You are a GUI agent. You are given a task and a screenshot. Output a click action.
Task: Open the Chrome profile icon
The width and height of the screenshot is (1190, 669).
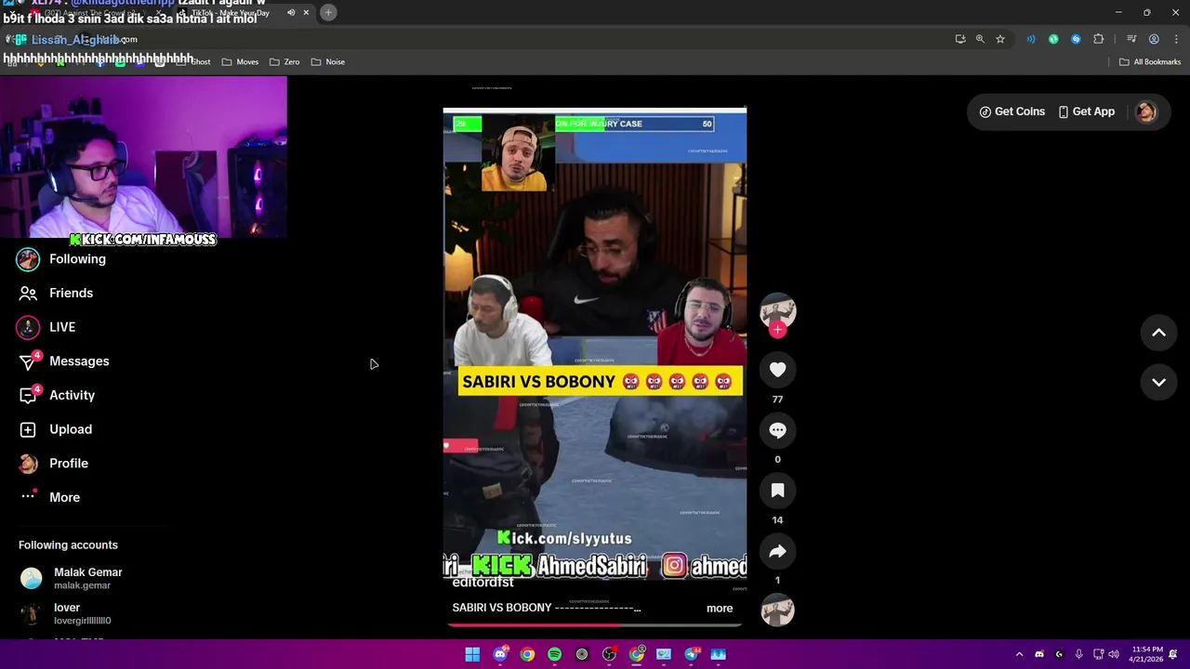[x=1154, y=39]
